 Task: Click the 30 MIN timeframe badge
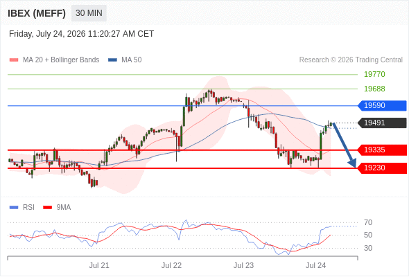(89, 13)
